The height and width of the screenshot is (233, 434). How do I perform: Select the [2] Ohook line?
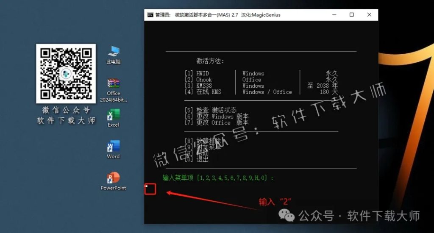pos(198,80)
